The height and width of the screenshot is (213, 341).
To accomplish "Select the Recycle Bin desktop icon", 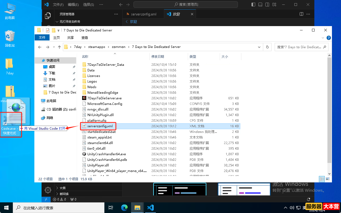I will 10,38.
